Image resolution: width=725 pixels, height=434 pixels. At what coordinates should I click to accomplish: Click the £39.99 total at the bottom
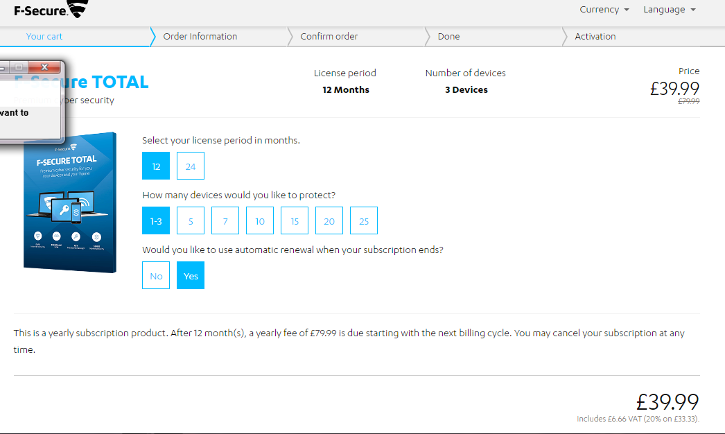click(667, 401)
